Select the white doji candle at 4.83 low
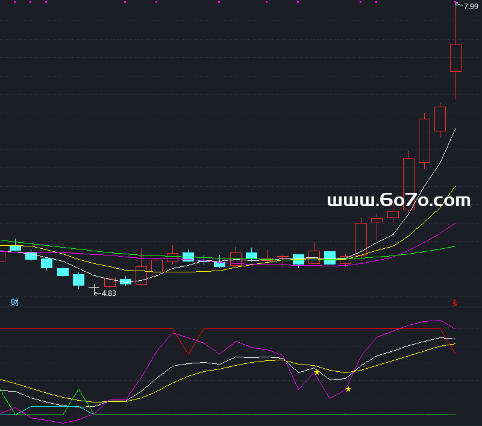Image resolution: width=482 pixels, height=426 pixels. coord(94,289)
